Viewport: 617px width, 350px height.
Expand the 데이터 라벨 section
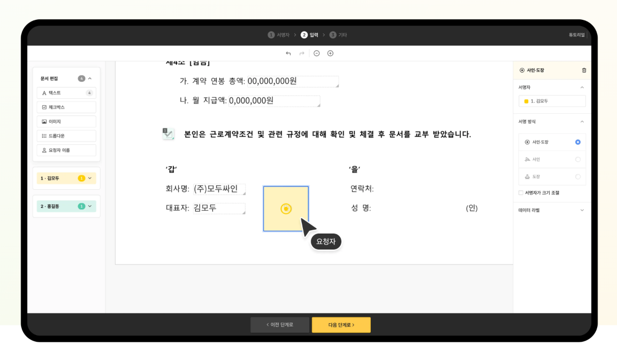582,211
